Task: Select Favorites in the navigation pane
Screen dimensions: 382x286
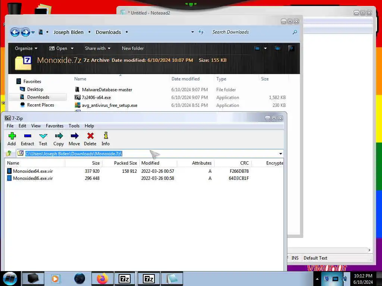Action: click(x=32, y=82)
